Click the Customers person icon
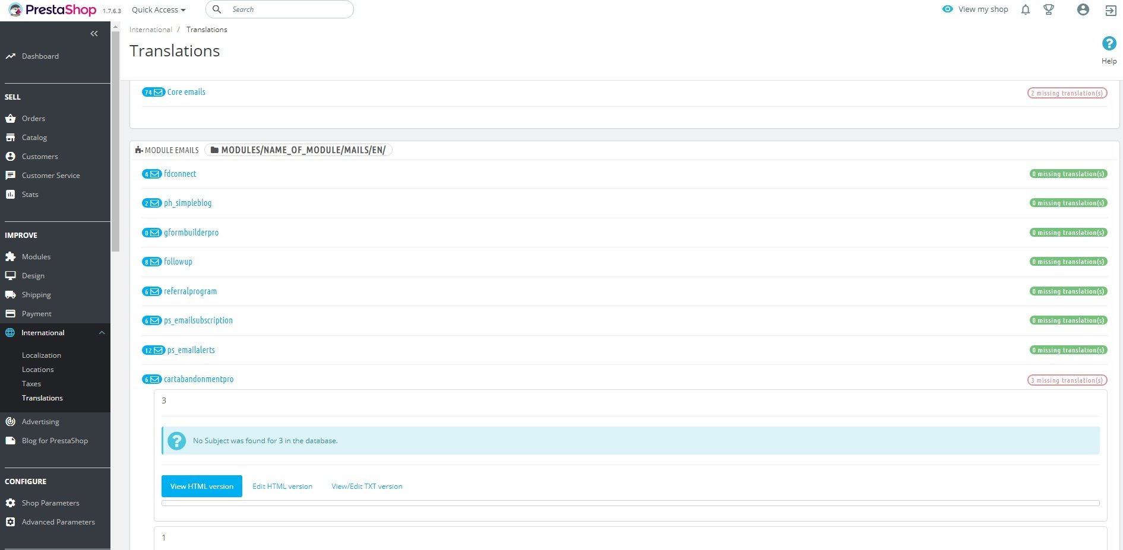Viewport: 1123px width, 550px height. point(10,157)
